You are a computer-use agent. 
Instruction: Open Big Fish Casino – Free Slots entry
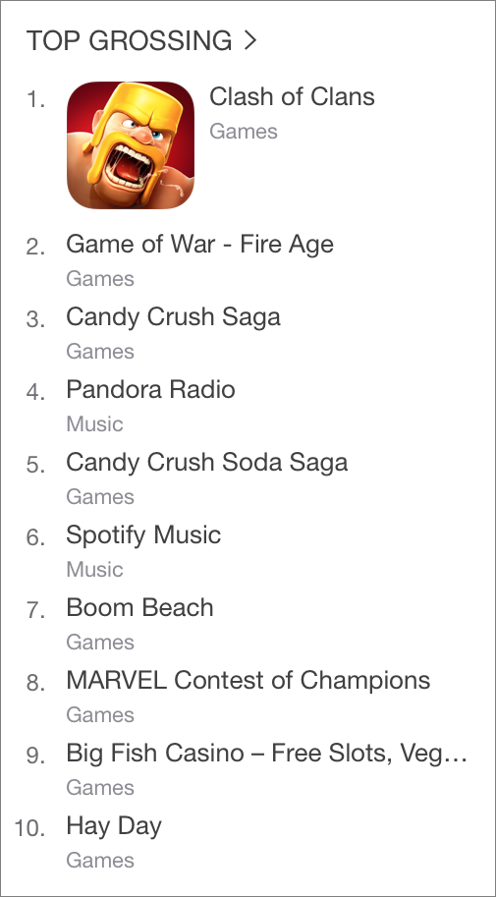266,754
